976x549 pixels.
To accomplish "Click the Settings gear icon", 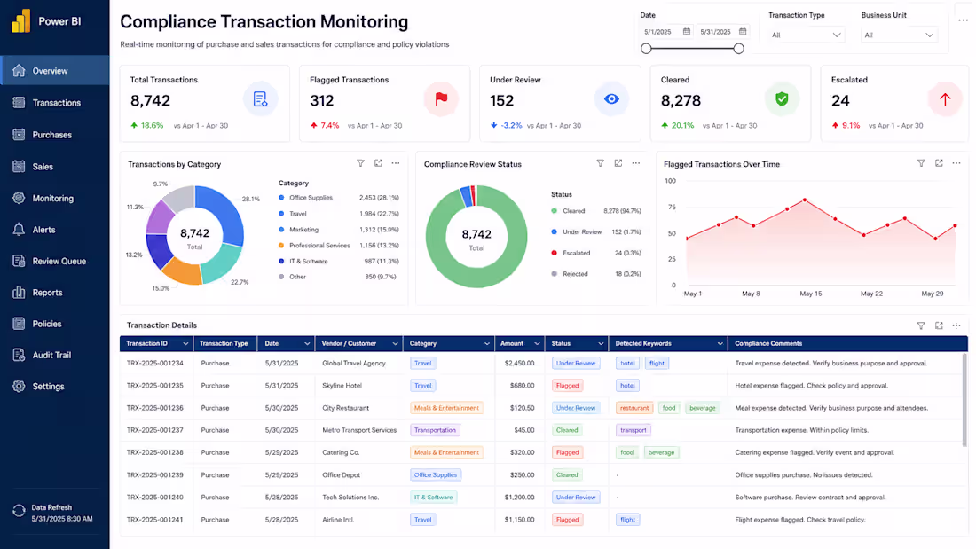I will click(x=19, y=386).
